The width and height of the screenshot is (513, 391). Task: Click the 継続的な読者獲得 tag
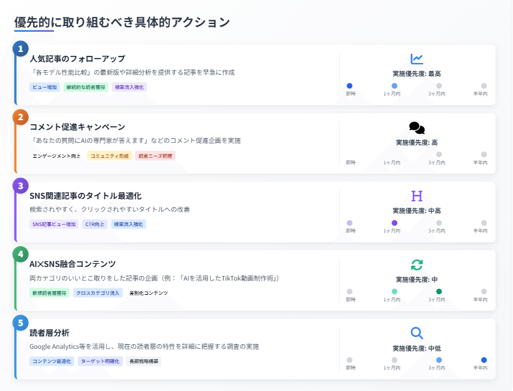[86, 87]
